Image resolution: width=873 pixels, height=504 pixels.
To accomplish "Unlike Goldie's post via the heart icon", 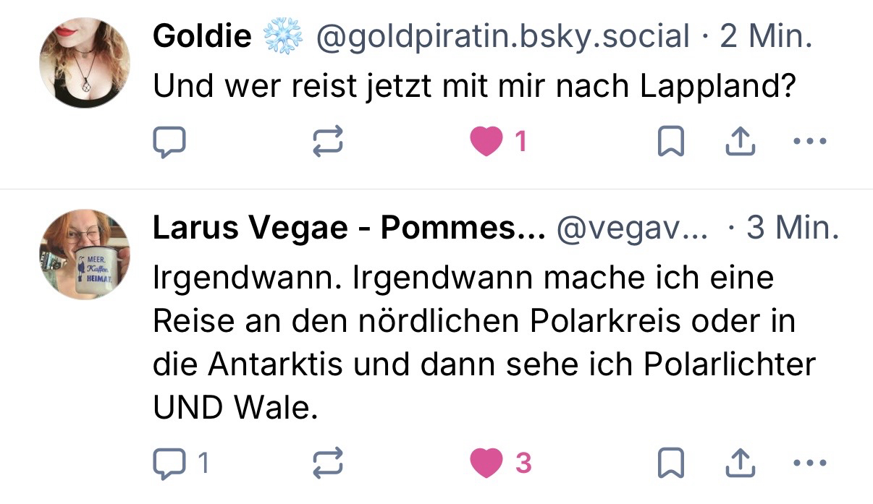I will [x=486, y=142].
